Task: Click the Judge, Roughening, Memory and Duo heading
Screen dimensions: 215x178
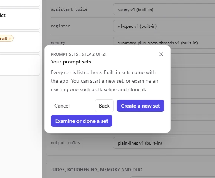Action: [x=96, y=169]
